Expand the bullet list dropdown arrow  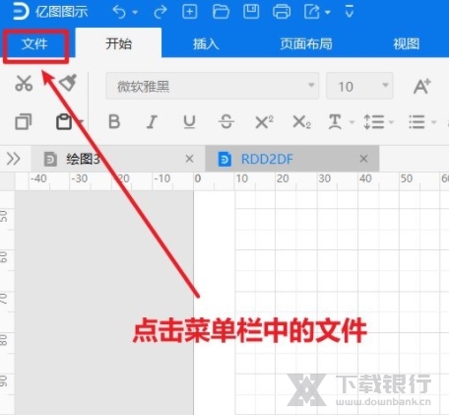coord(434,122)
